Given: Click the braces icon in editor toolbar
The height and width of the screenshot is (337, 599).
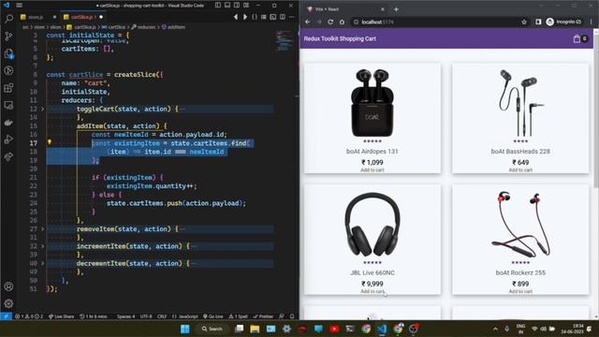Looking at the screenshot, I should point(255,17).
